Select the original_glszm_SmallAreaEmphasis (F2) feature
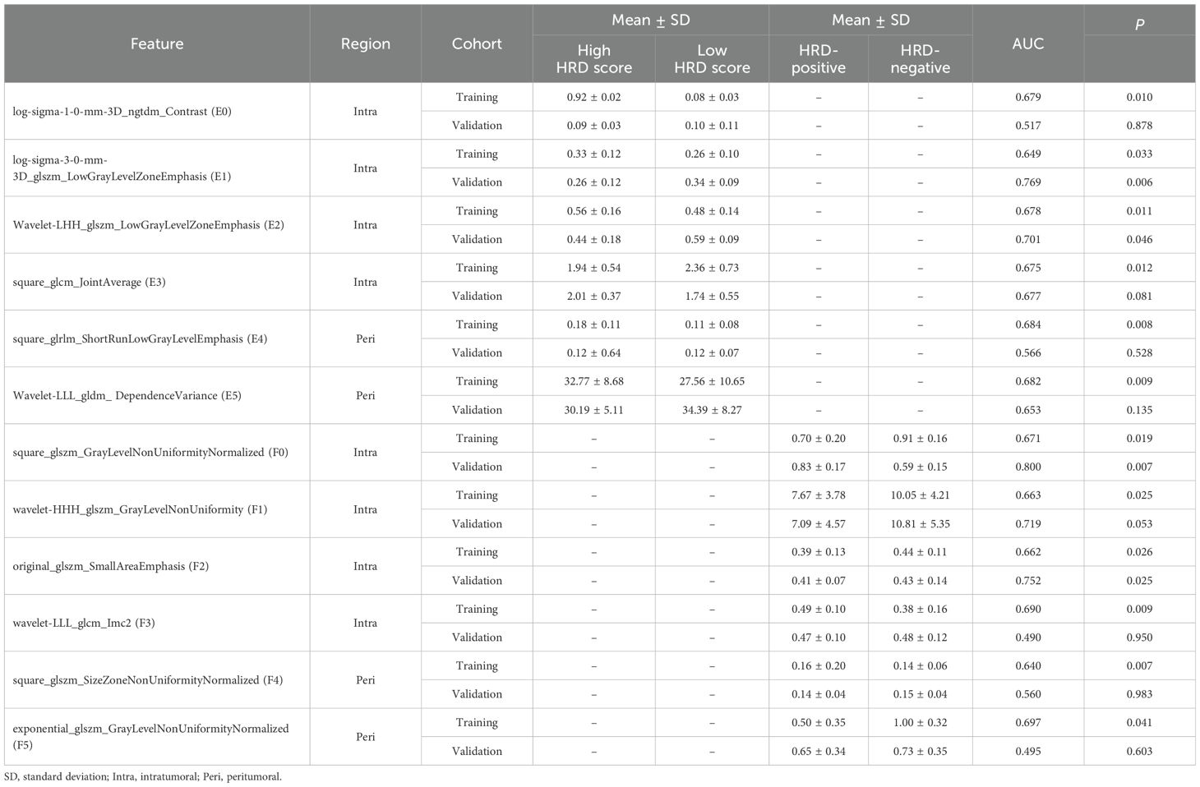 111,566
